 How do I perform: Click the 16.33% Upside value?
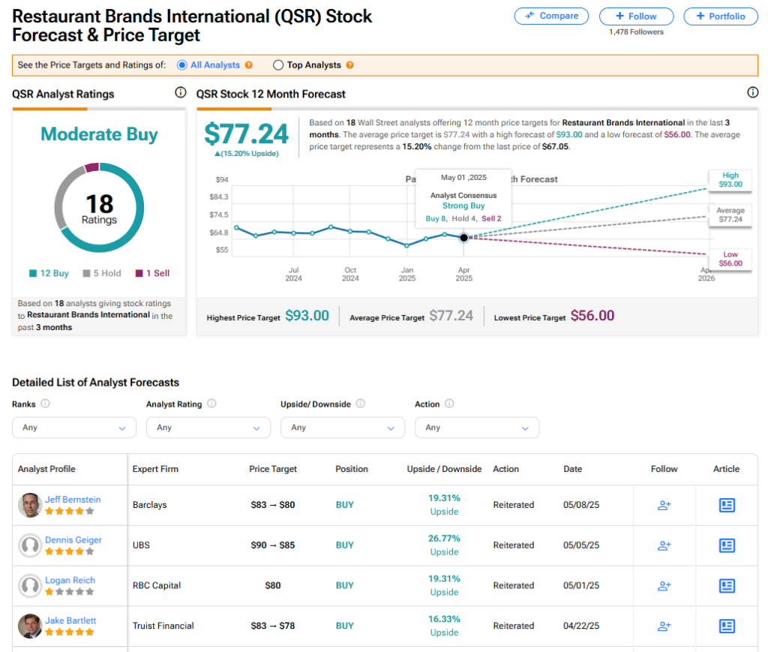pyautogui.click(x=444, y=626)
